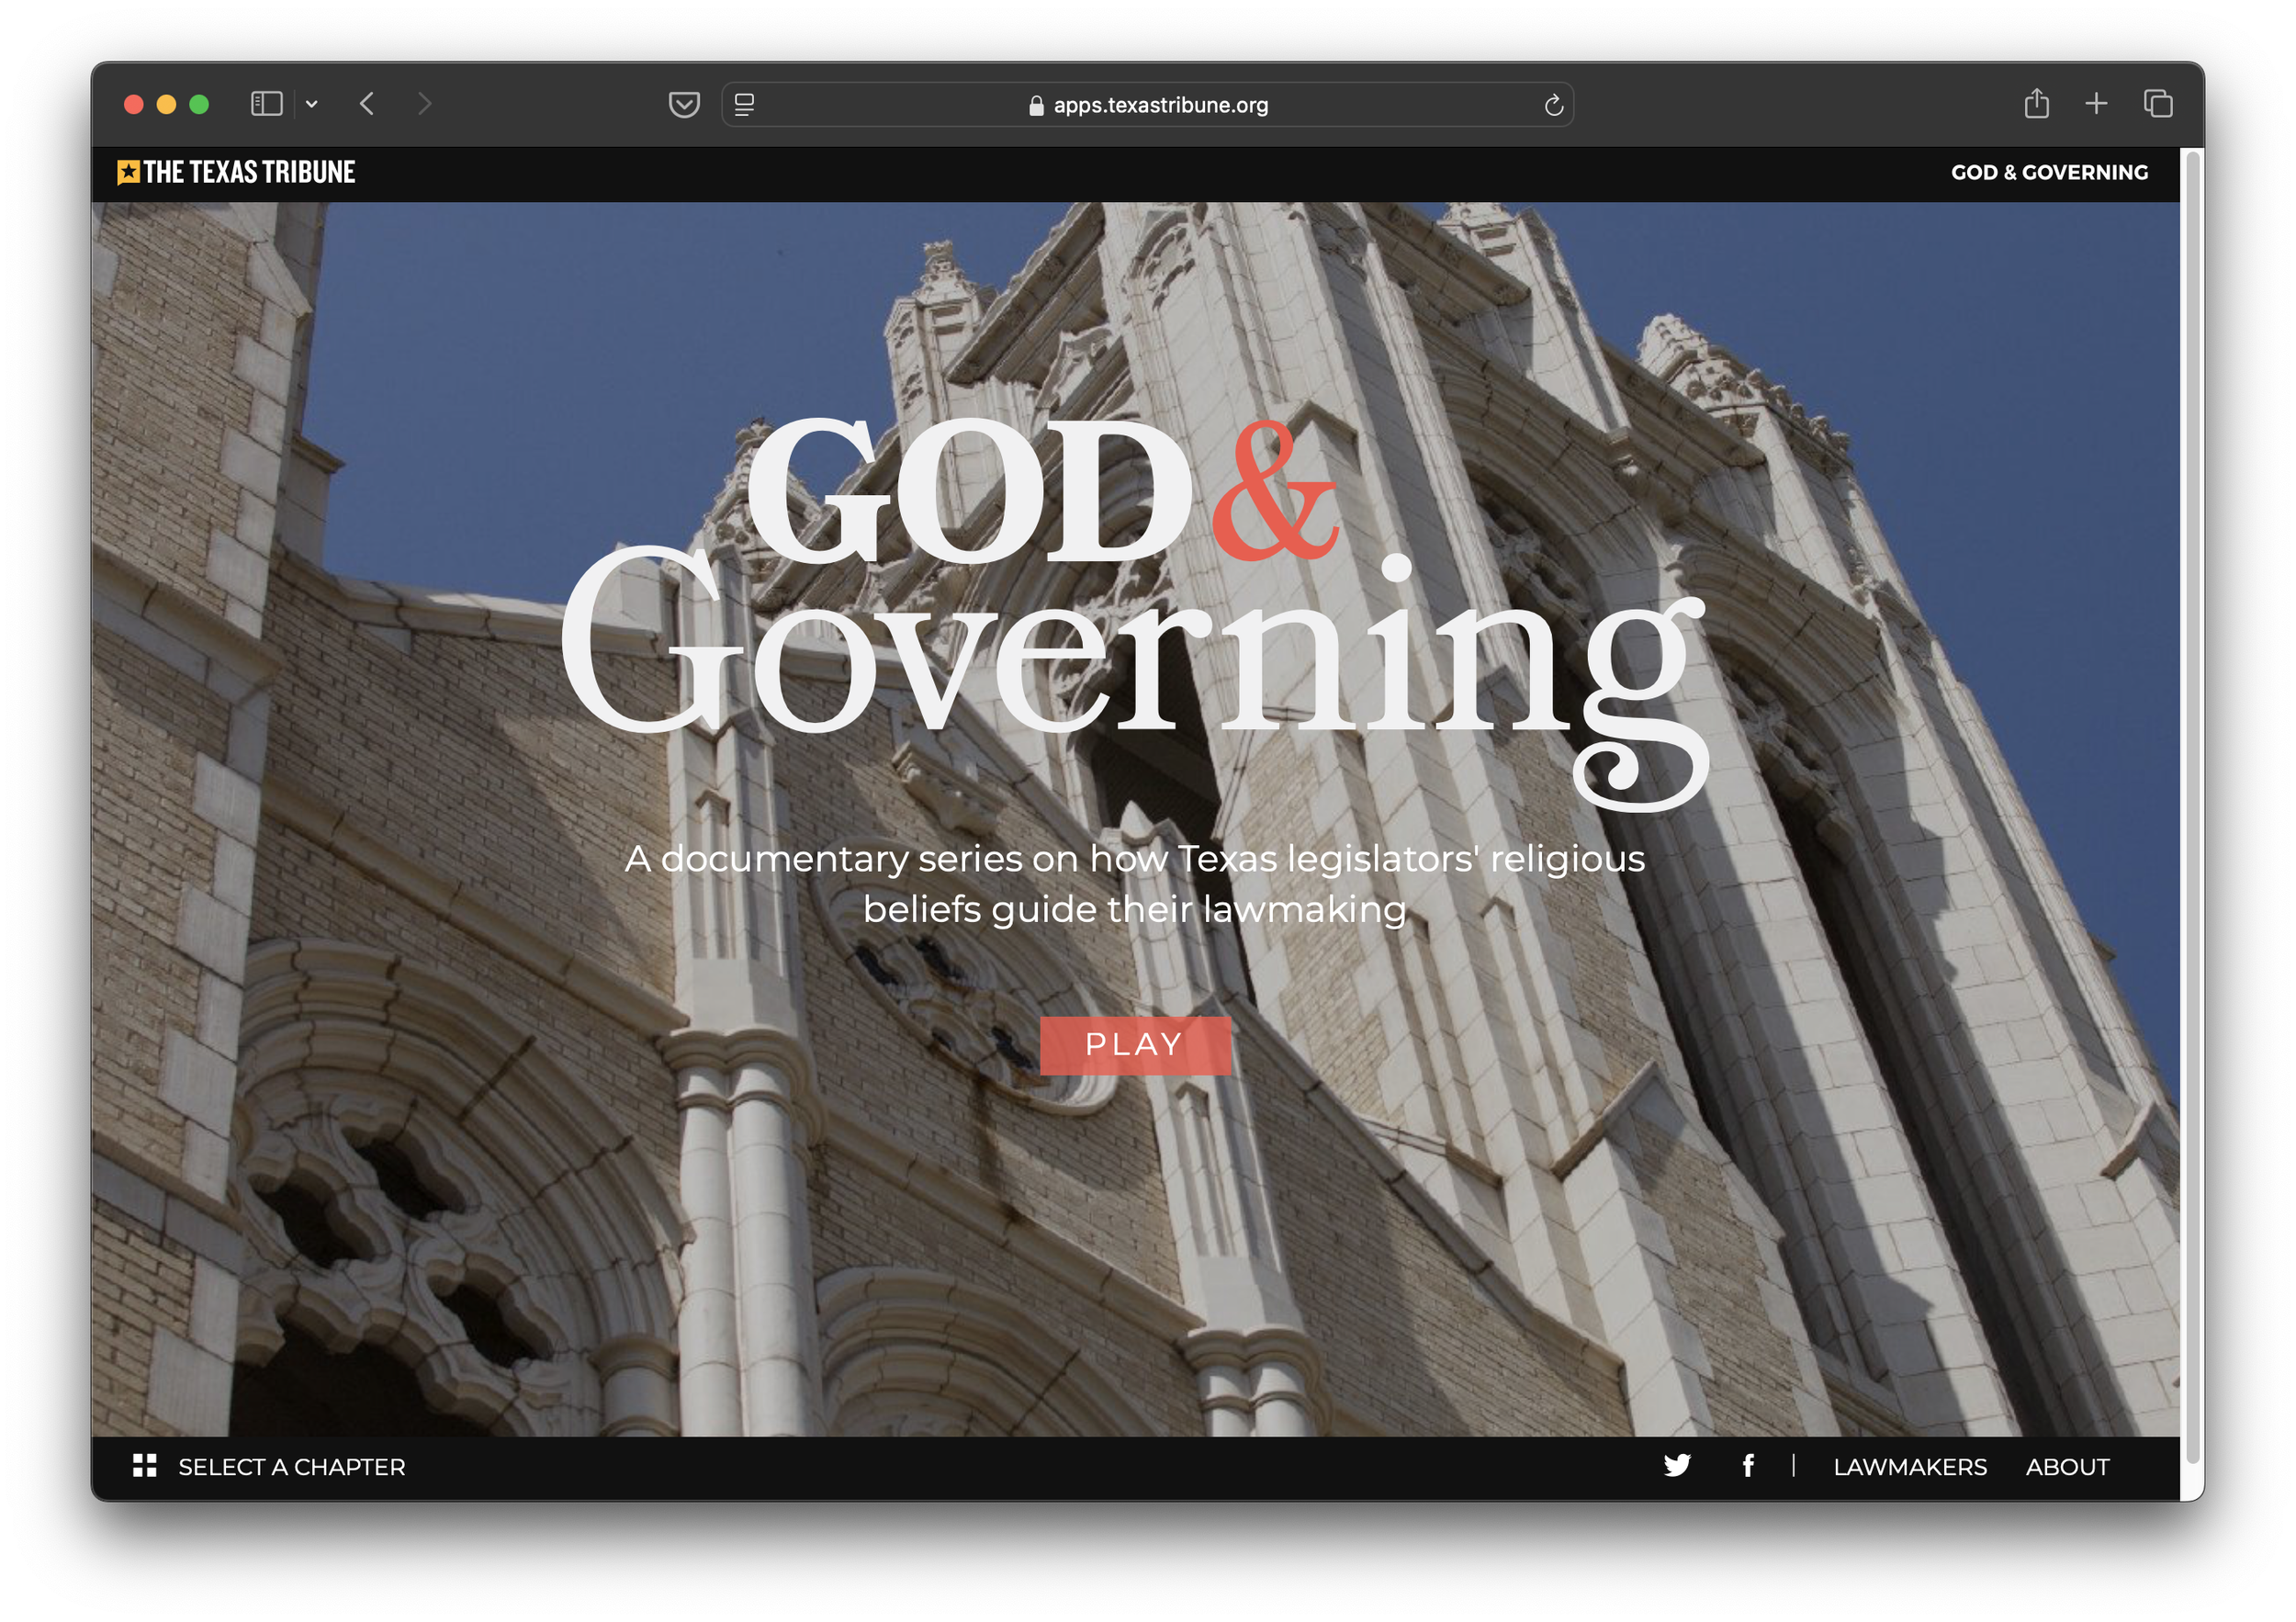
Task: Toggle the Safari sidebar
Action: 266,104
